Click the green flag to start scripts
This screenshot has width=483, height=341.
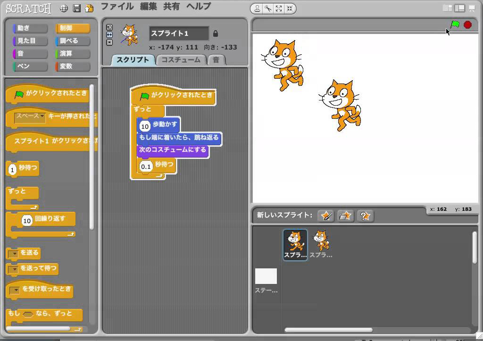(455, 25)
